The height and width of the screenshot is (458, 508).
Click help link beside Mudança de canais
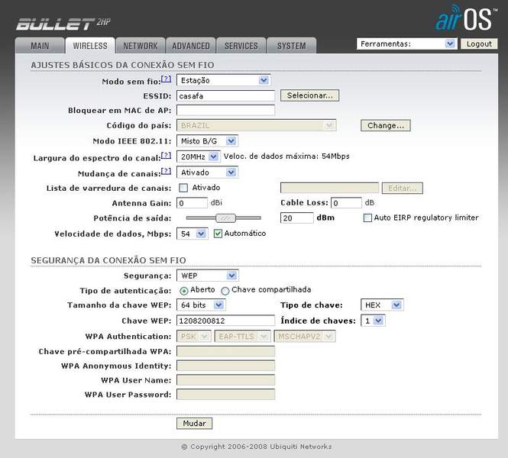(x=167, y=170)
